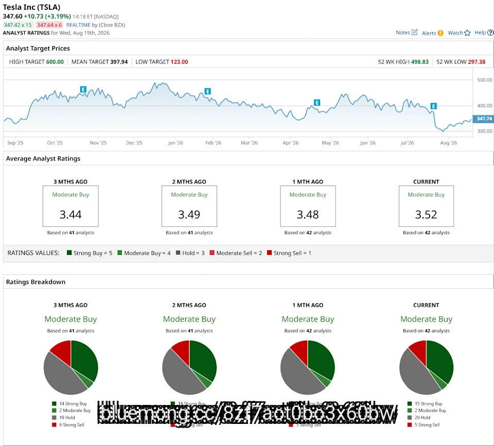Click the 1 MTH AGO pie chart
Image resolution: width=494 pixels, height=446 pixels.
[x=308, y=367]
